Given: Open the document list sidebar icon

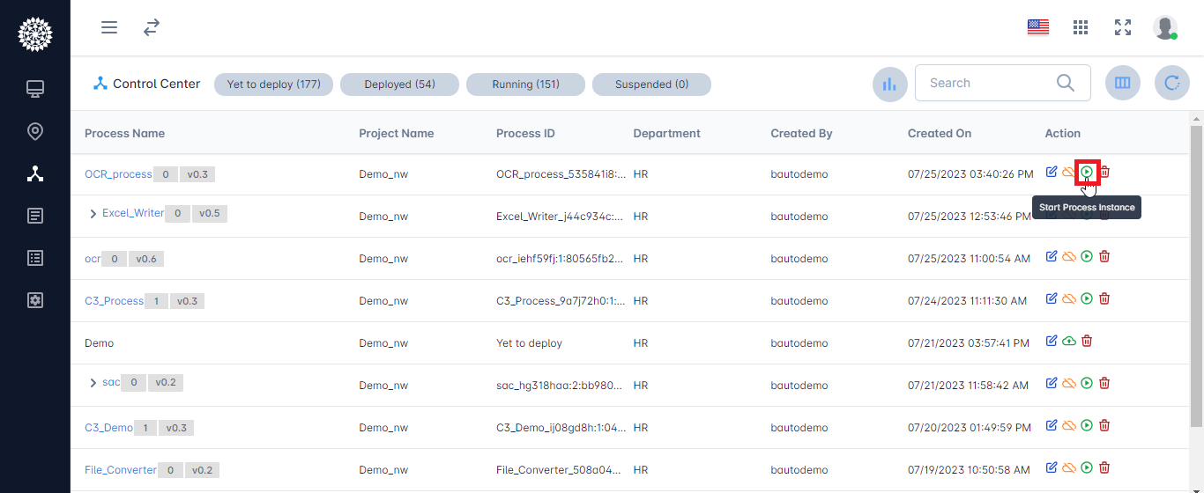Looking at the screenshot, I should tap(35, 216).
